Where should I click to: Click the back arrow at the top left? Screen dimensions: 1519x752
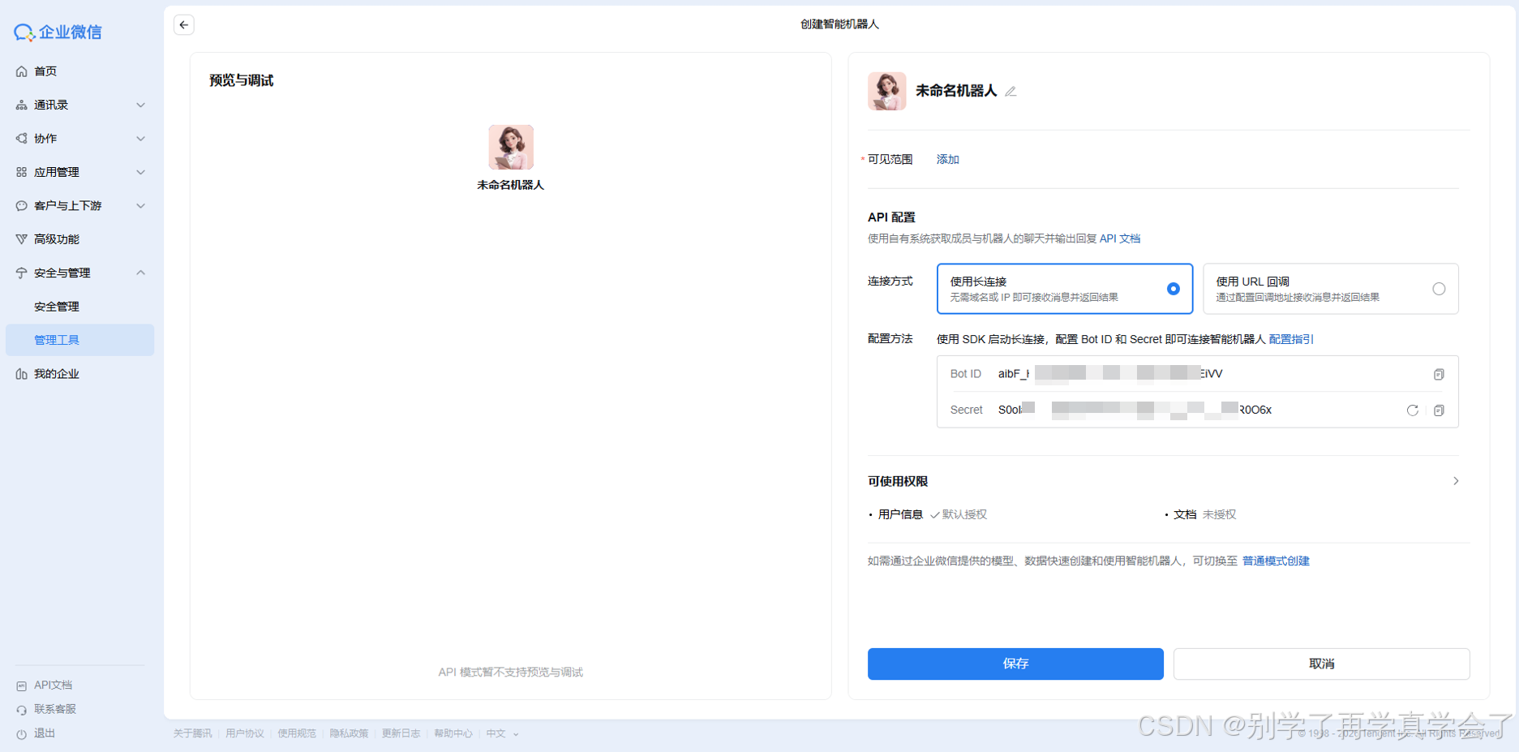pyautogui.click(x=184, y=24)
